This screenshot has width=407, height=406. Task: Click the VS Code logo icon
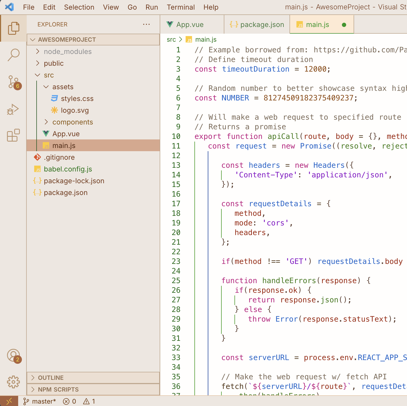tap(9, 7)
